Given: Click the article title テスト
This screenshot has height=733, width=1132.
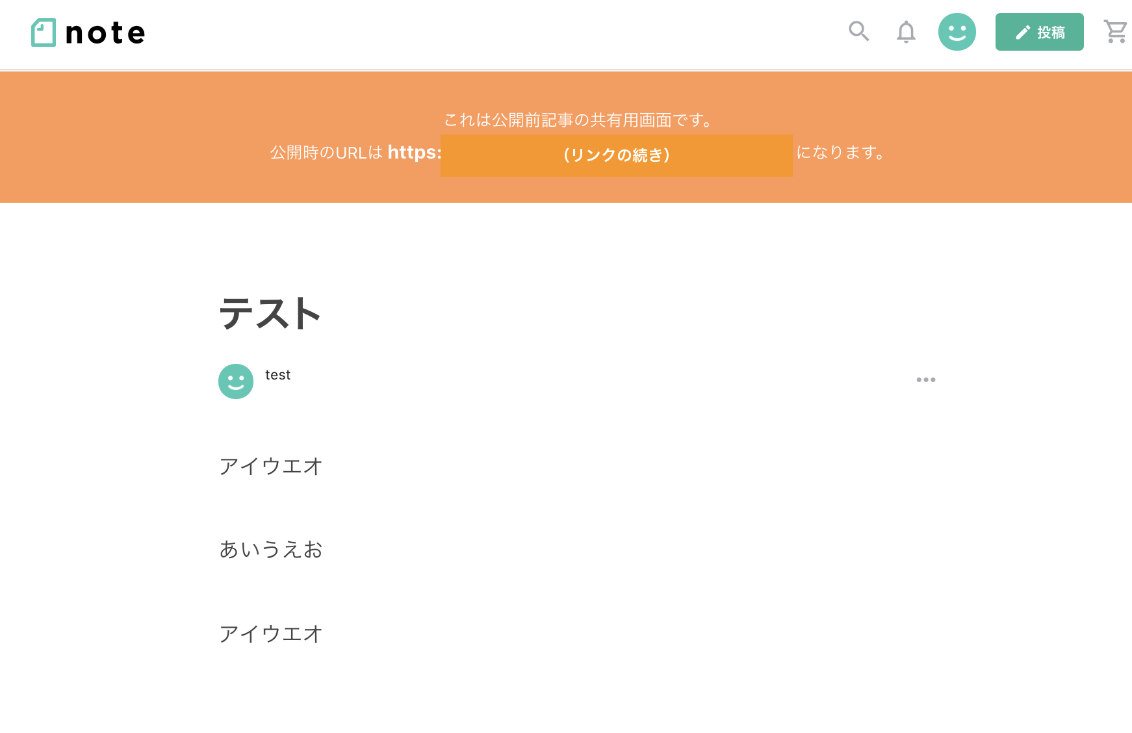Looking at the screenshot, I should (270, 313).
